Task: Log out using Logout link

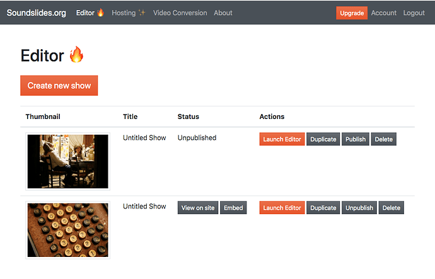Action: (x=414, y=13)
